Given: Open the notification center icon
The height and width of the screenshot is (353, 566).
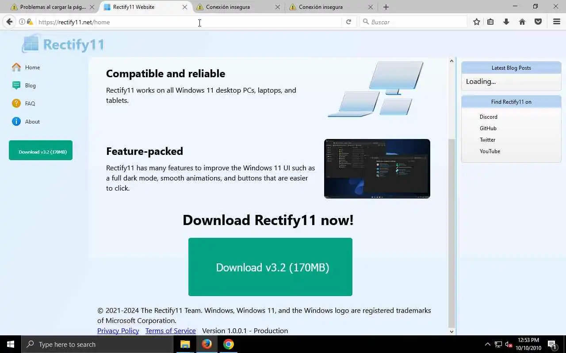Looking at the screenshot, I should [552, 344].
